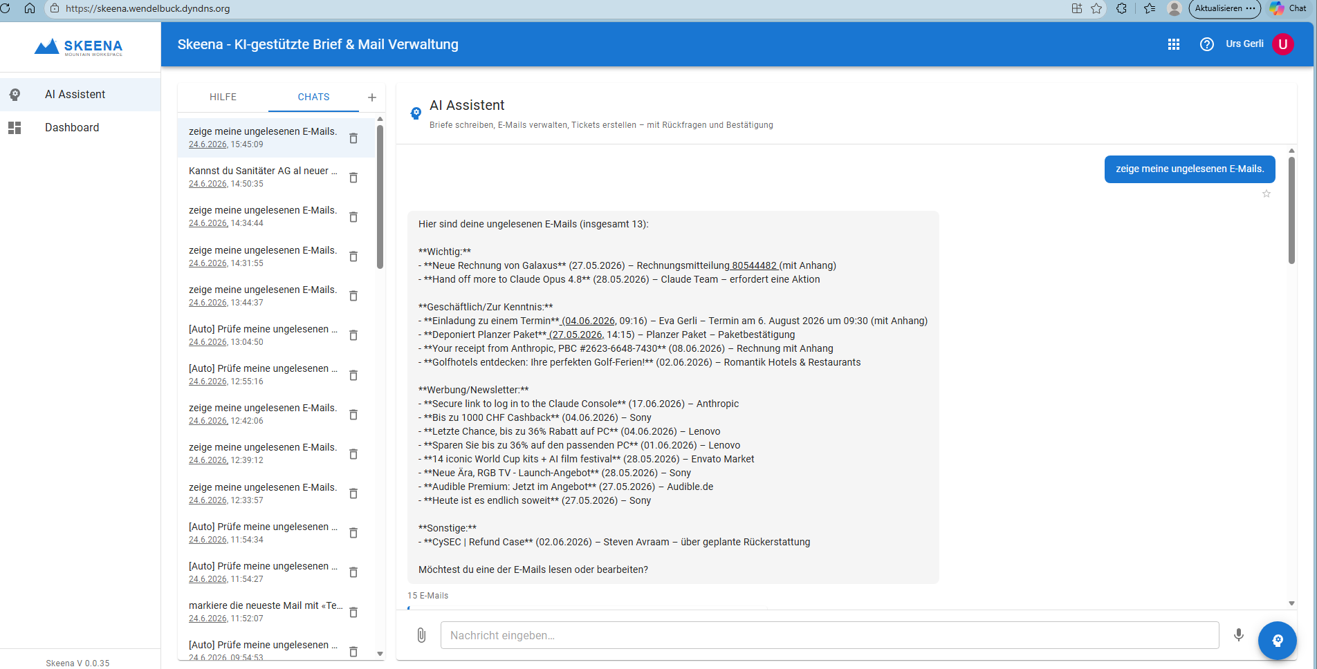Open the browser favorites list icon
This screenshot has height=669, width=1317.
point(1150,8)
